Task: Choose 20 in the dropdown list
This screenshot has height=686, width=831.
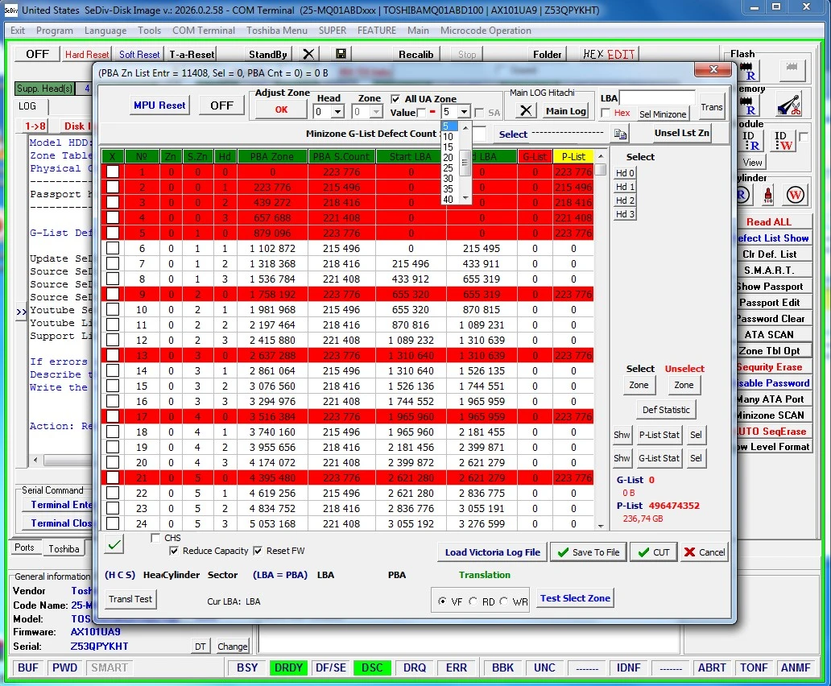Action: point(449,157)
